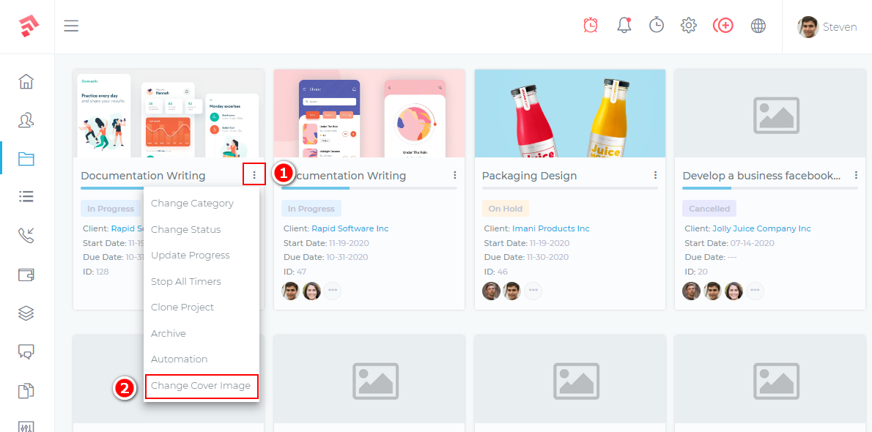This screenshot has width=872, height=432.
Task: Select Change Cover Image menu option
Action: pos(201,386)
